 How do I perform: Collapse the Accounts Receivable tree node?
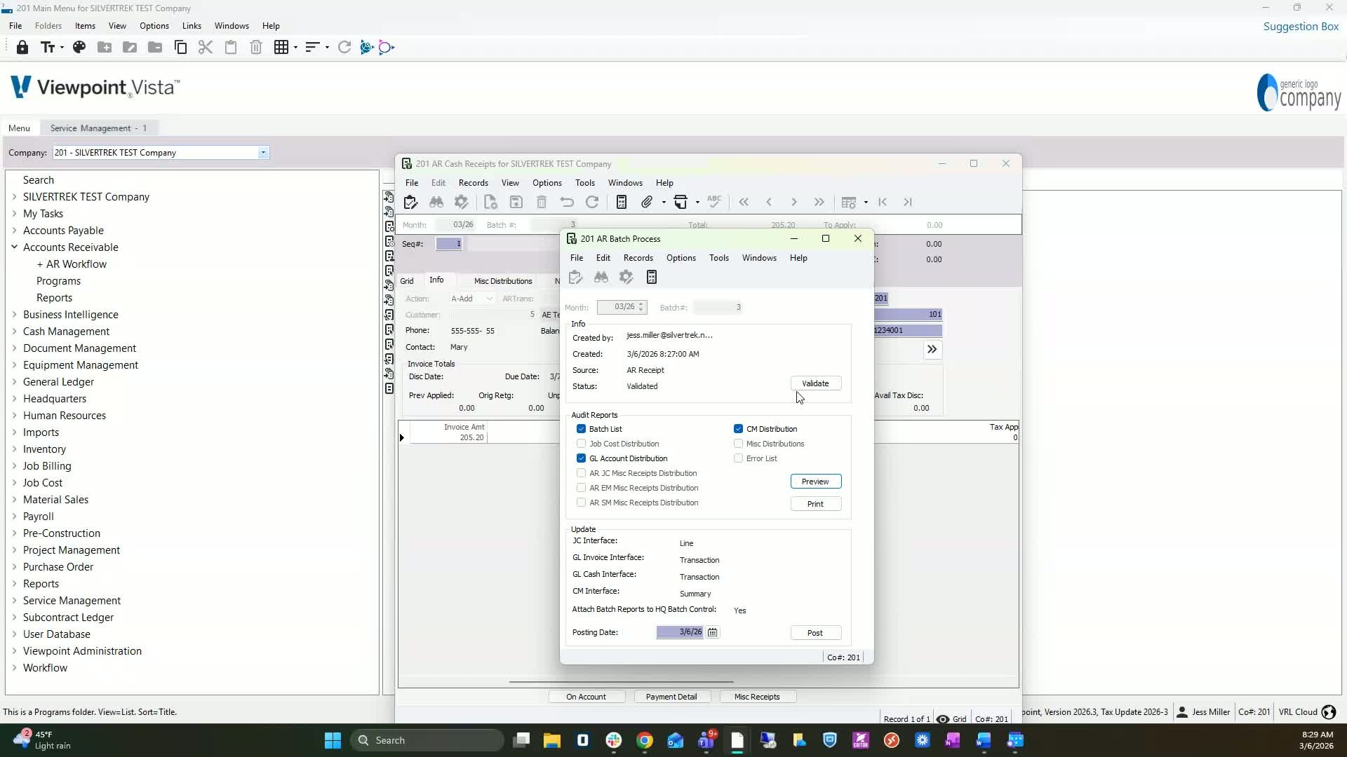coord(14,247)
